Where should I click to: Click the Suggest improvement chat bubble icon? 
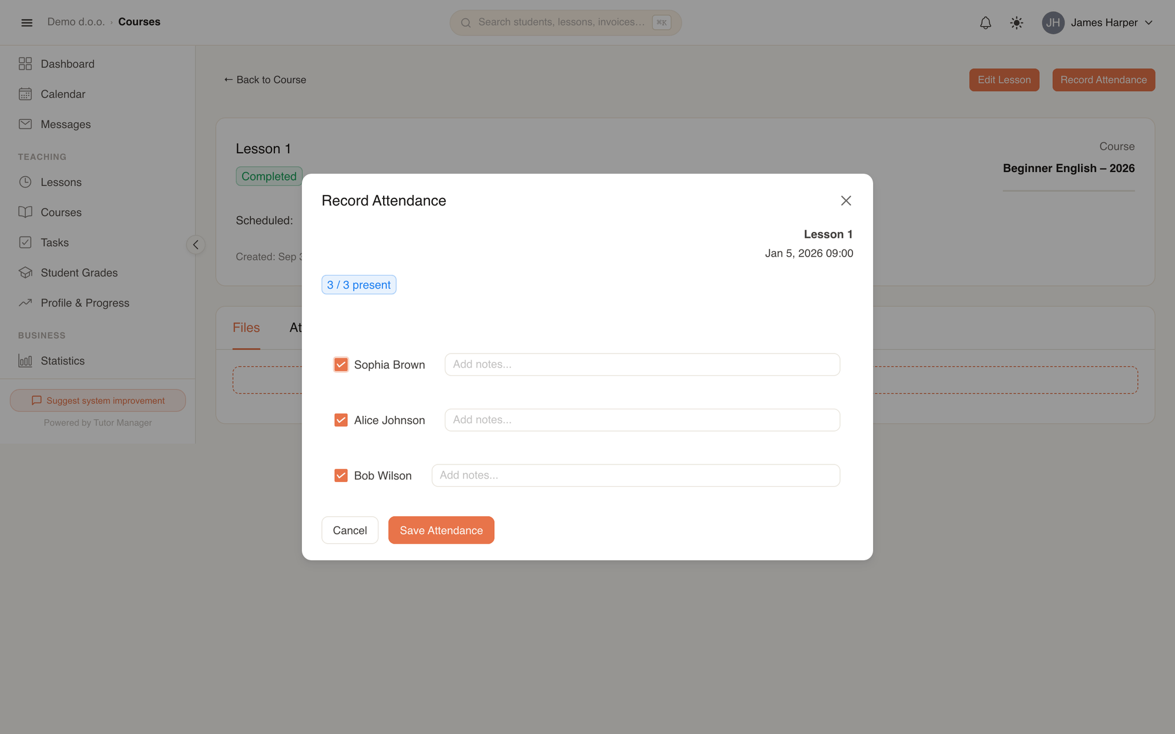pos(36,400)
